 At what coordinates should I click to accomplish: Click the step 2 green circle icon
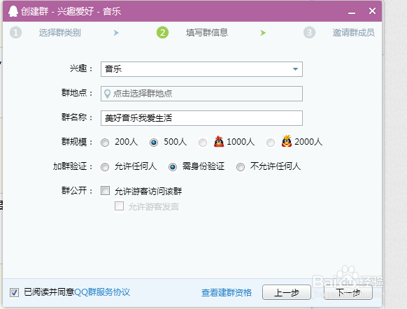point(162,33)
